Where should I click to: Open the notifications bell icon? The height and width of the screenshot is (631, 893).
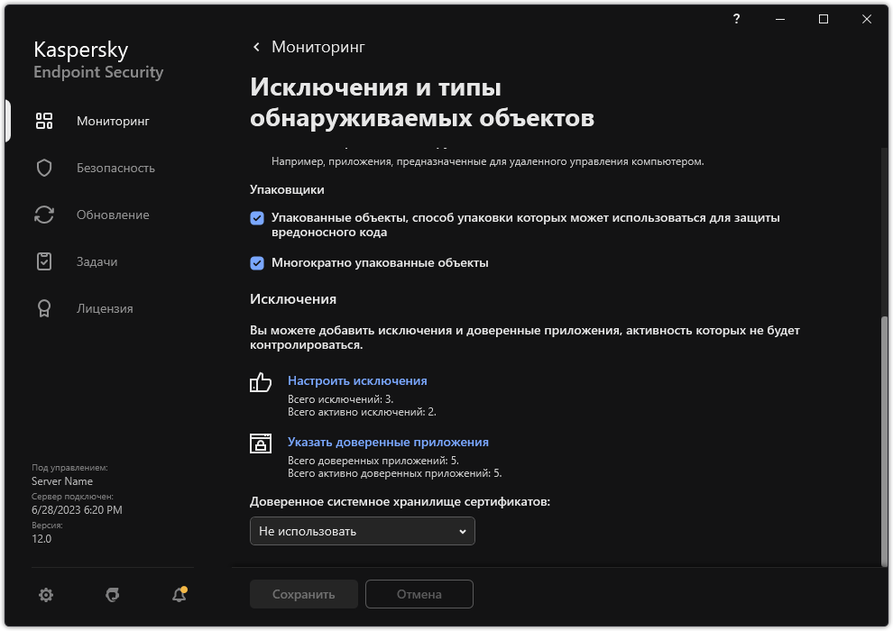coord(178,595)
